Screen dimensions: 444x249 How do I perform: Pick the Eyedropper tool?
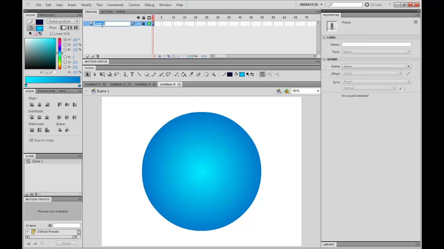(x=191, y=74)
